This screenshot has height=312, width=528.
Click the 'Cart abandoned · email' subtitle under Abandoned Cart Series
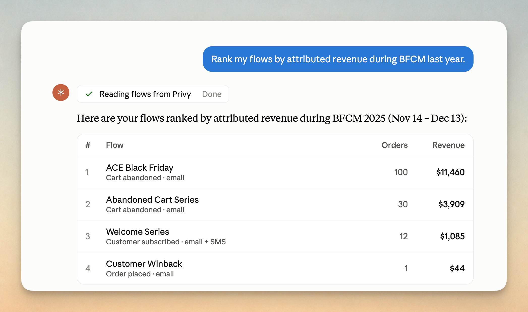point(145,210)
